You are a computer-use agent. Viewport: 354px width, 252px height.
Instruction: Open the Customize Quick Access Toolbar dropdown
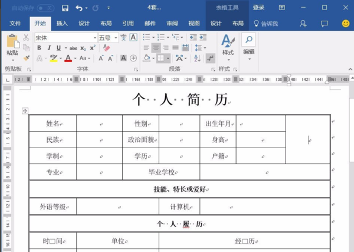pyautogui.click(x=109, y=8)
